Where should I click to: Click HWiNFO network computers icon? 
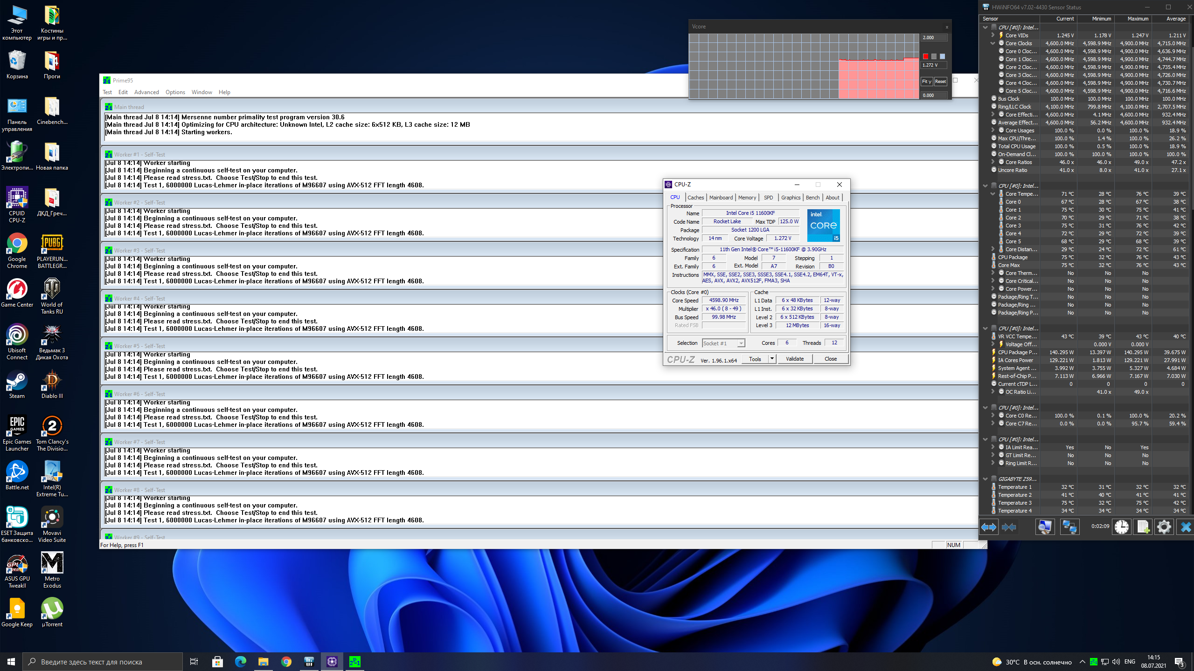[1069, 527]
